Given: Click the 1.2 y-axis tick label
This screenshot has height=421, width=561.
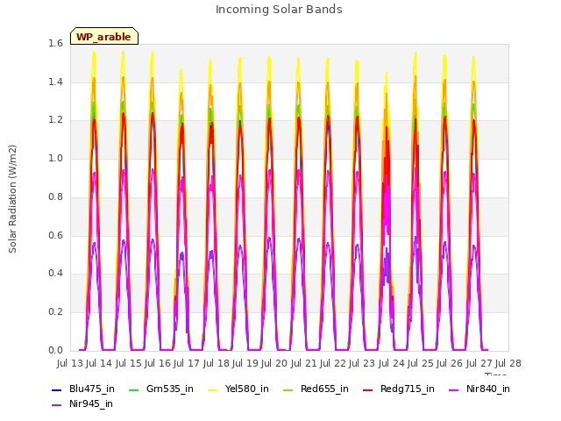Looking at the screenshot, I should (x=55, y=120).
